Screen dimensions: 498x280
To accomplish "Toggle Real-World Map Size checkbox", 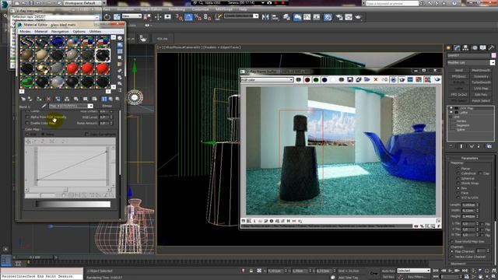I will [452, 242].
